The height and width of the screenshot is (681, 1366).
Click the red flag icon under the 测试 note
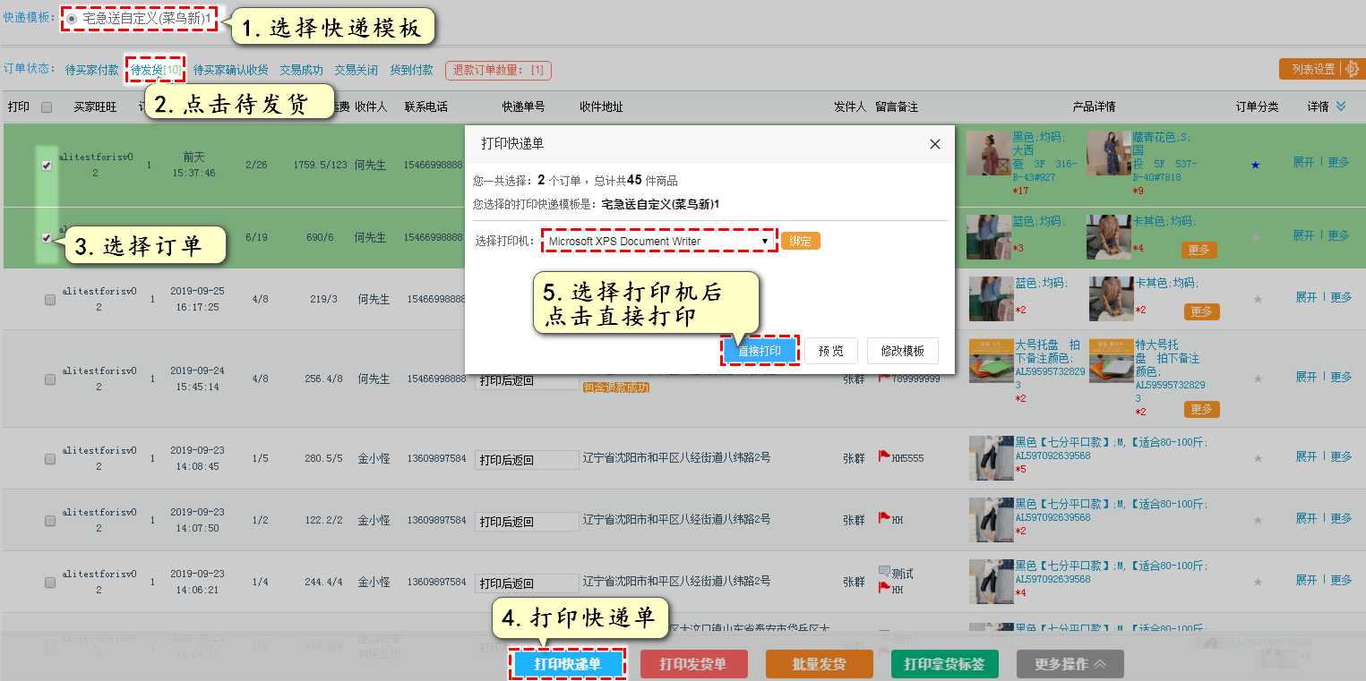884,588
